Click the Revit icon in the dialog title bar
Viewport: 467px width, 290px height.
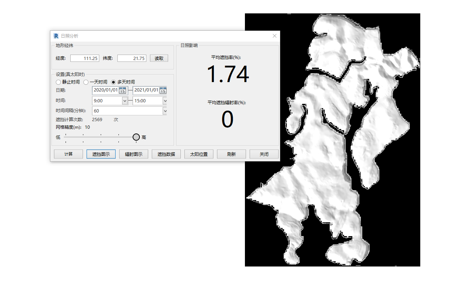[x=56, y=36]
